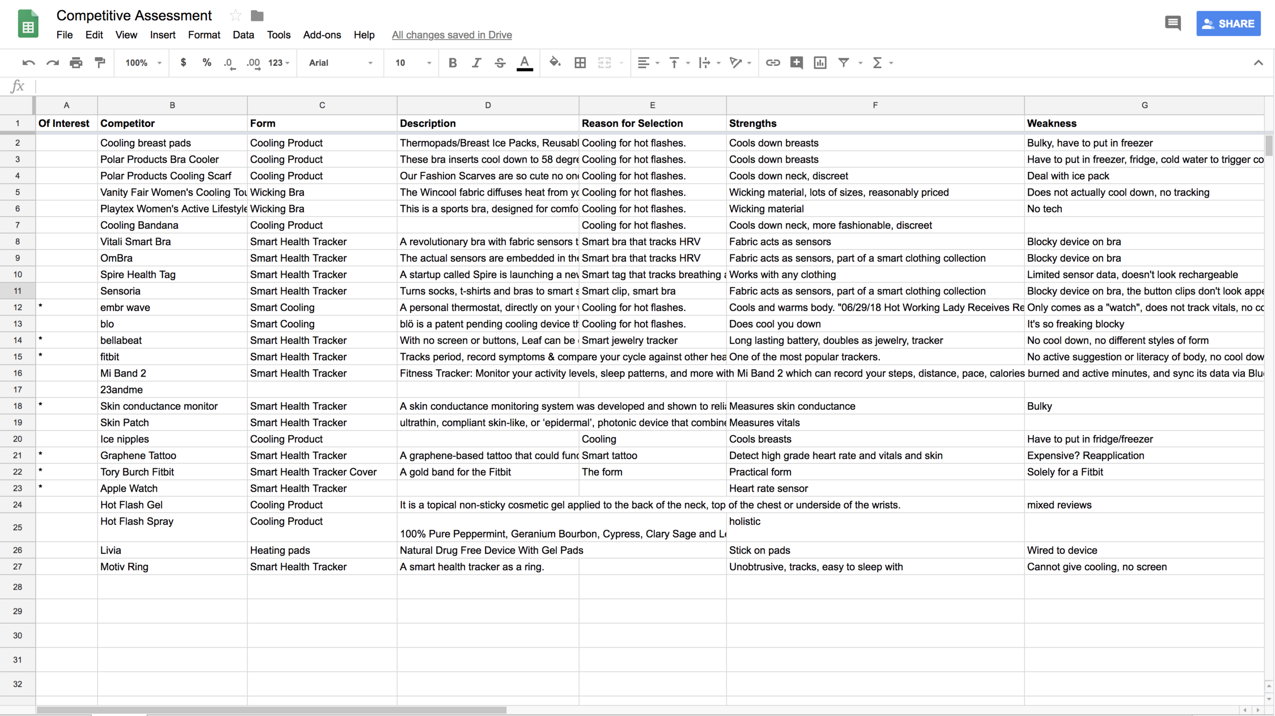Open the Help menu
The height and width of the screenshot is (716, 1275).
click(x=364, y=35)
